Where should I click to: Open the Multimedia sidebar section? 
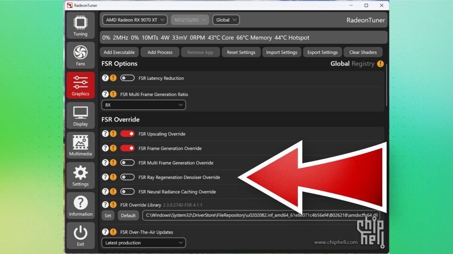click(80, 145)
